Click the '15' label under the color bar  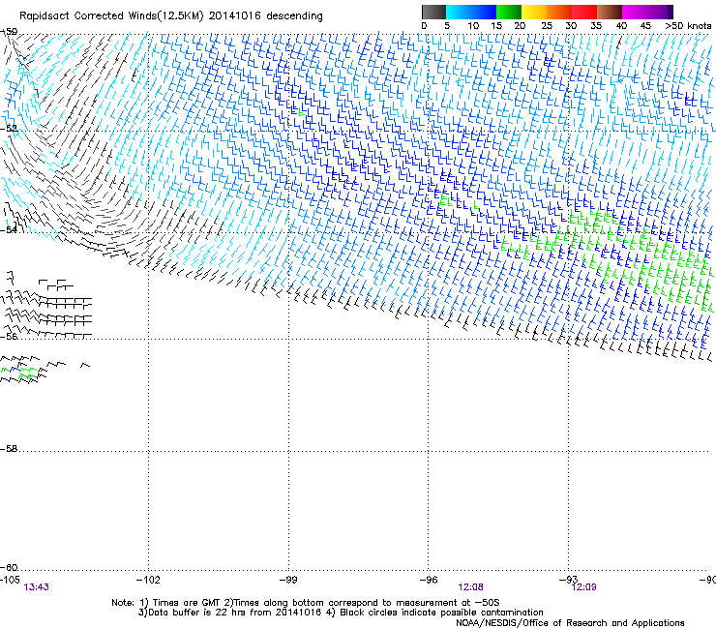click(496, 26)
